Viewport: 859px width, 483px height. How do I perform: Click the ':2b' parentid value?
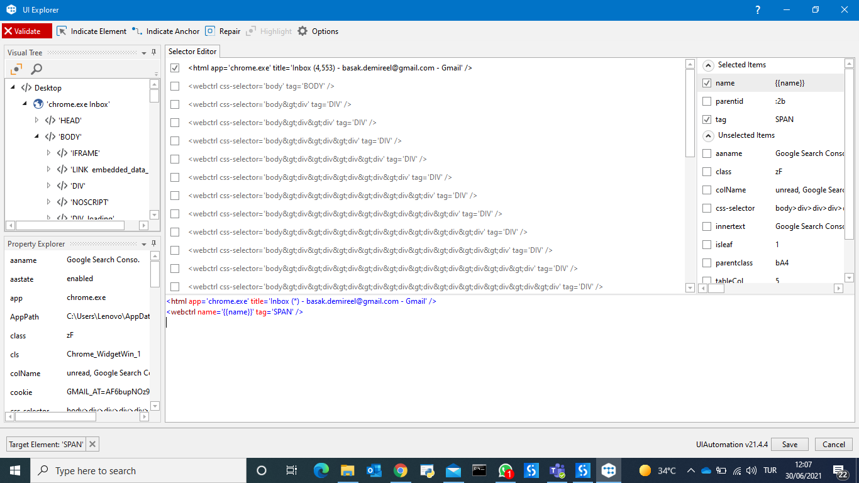click(782, 101)
